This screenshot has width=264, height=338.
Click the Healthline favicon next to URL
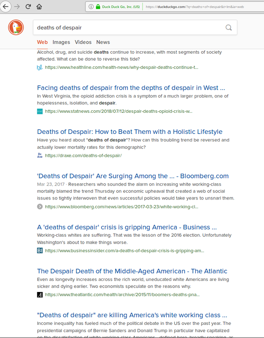click(40, 68)
